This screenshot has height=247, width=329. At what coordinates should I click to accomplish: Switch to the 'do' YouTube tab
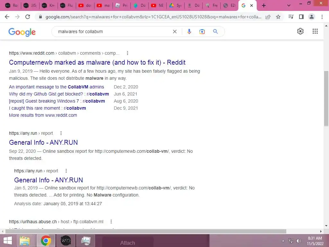tap(85, 5)
